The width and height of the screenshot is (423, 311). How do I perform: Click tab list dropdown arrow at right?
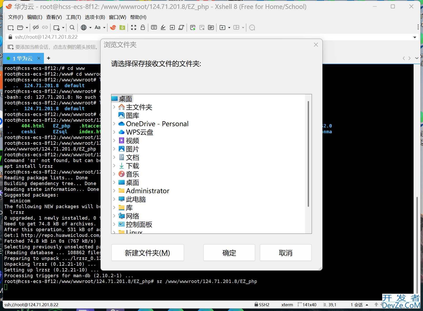(x=417, y=58)
